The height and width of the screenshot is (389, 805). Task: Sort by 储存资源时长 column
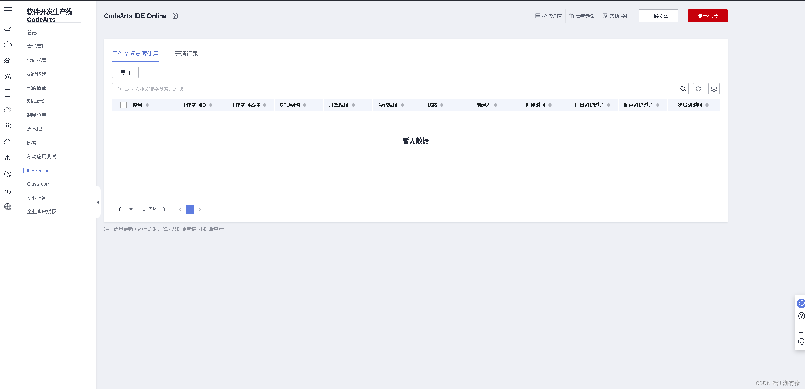(658, 105)
